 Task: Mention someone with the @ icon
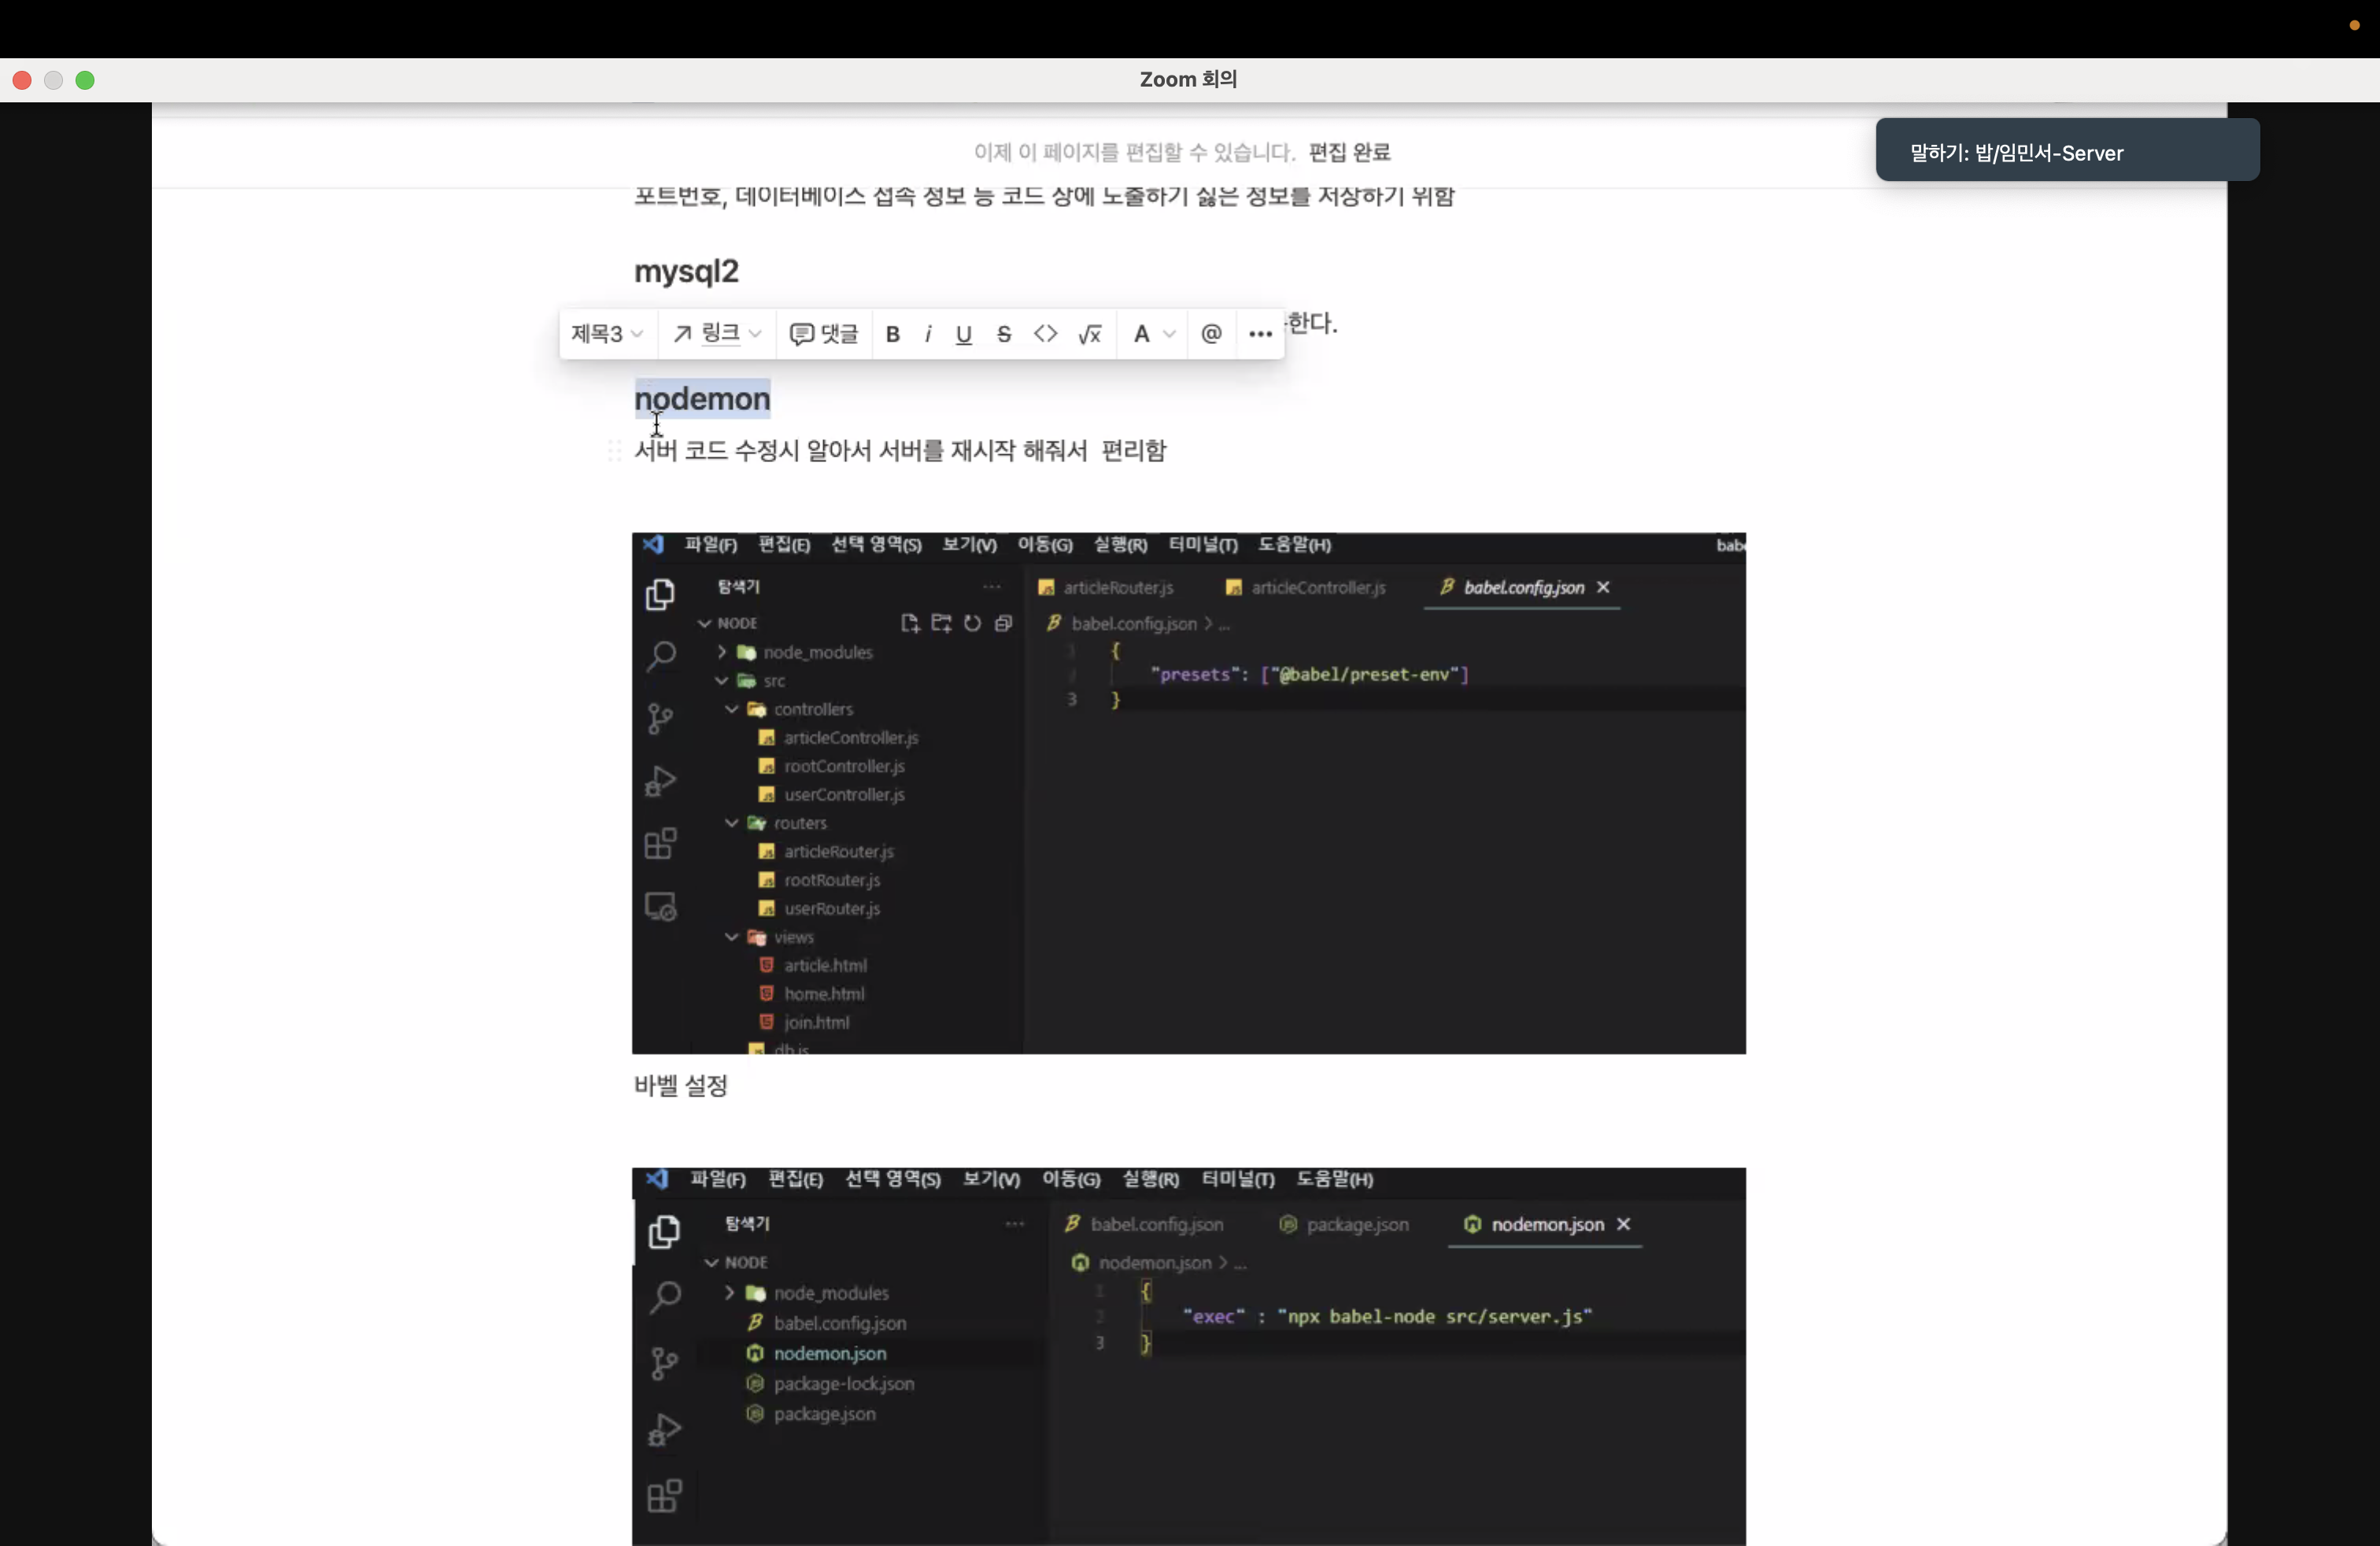pyautogui.click(x=1211, y=334)
